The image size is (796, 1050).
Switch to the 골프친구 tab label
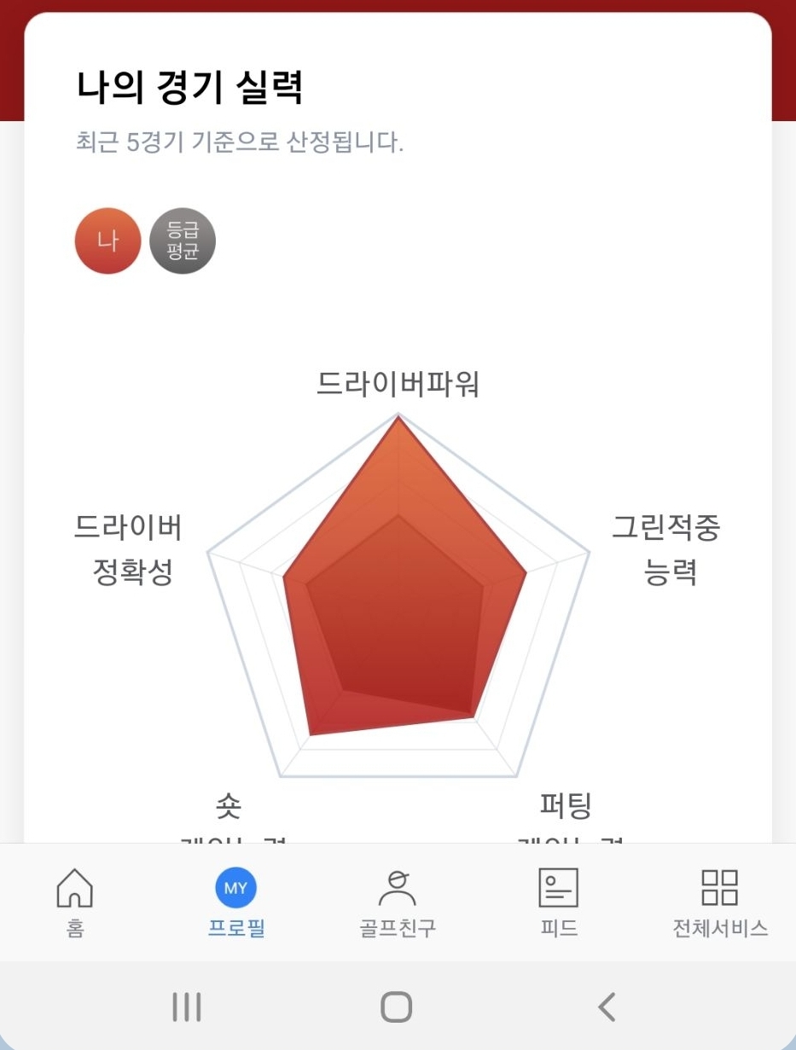[397, 928]
